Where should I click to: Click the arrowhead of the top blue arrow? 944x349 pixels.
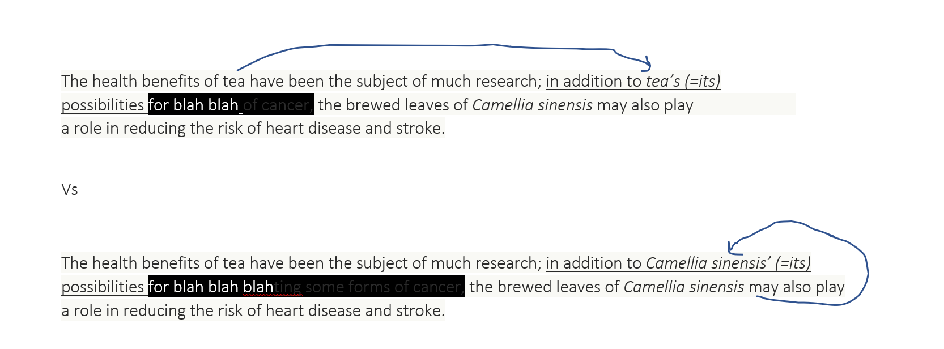[x=647, y=65]
